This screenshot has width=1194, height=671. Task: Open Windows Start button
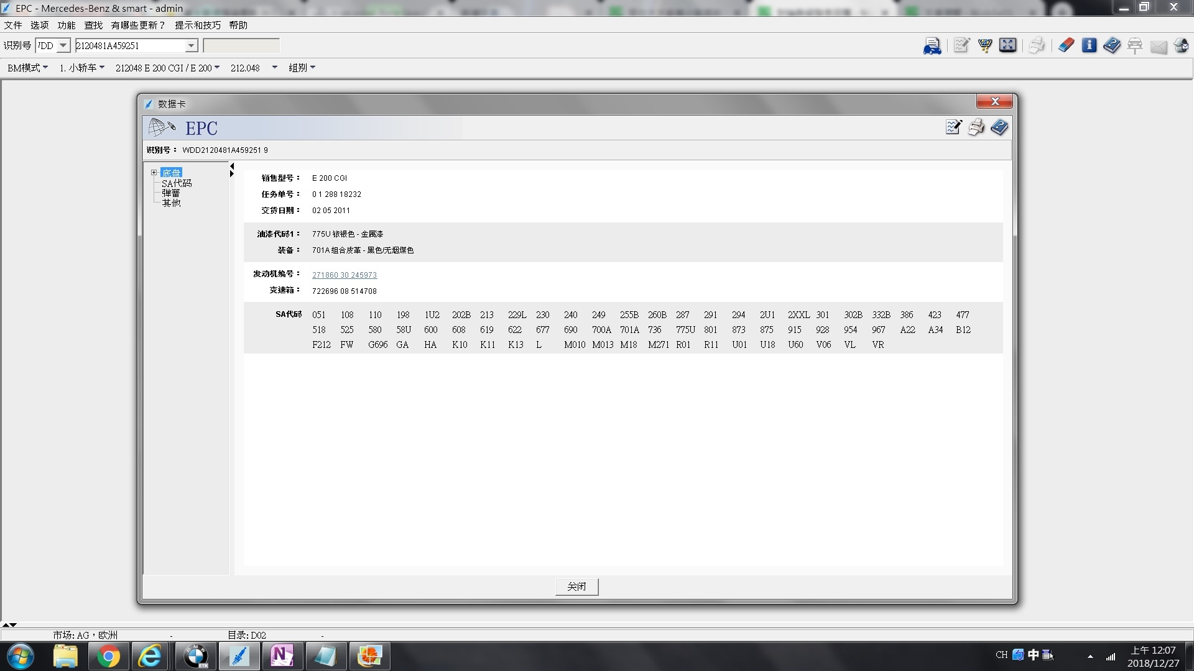pos(20,656)
